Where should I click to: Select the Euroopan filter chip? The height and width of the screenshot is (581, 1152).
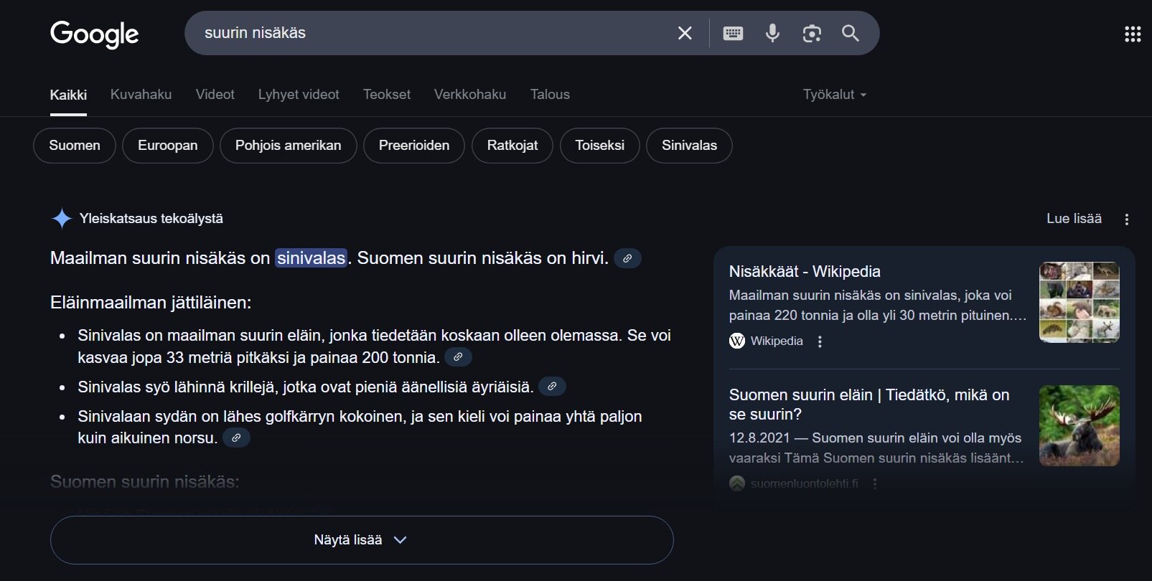[168, 146]
